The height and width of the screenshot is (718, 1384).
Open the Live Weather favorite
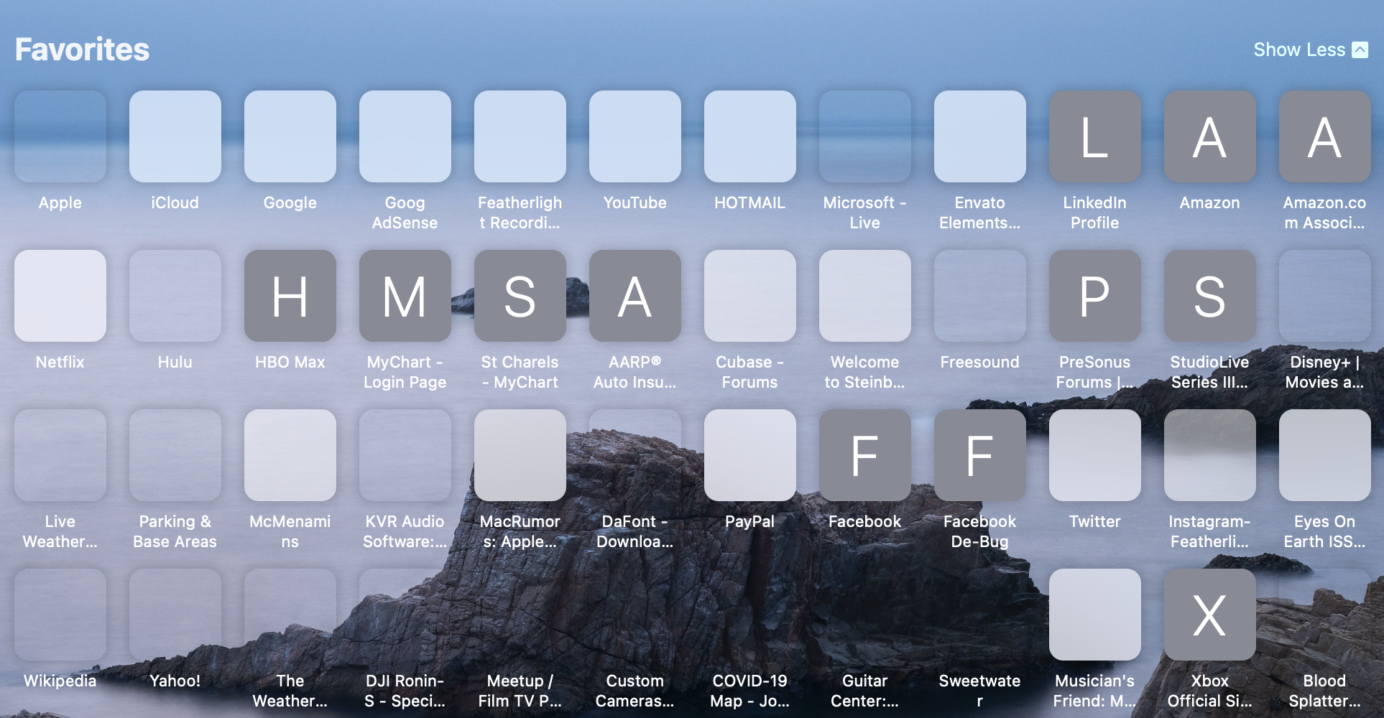(x=60, y=455)
